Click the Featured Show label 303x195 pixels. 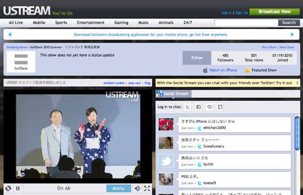click(x=264, y=70)
